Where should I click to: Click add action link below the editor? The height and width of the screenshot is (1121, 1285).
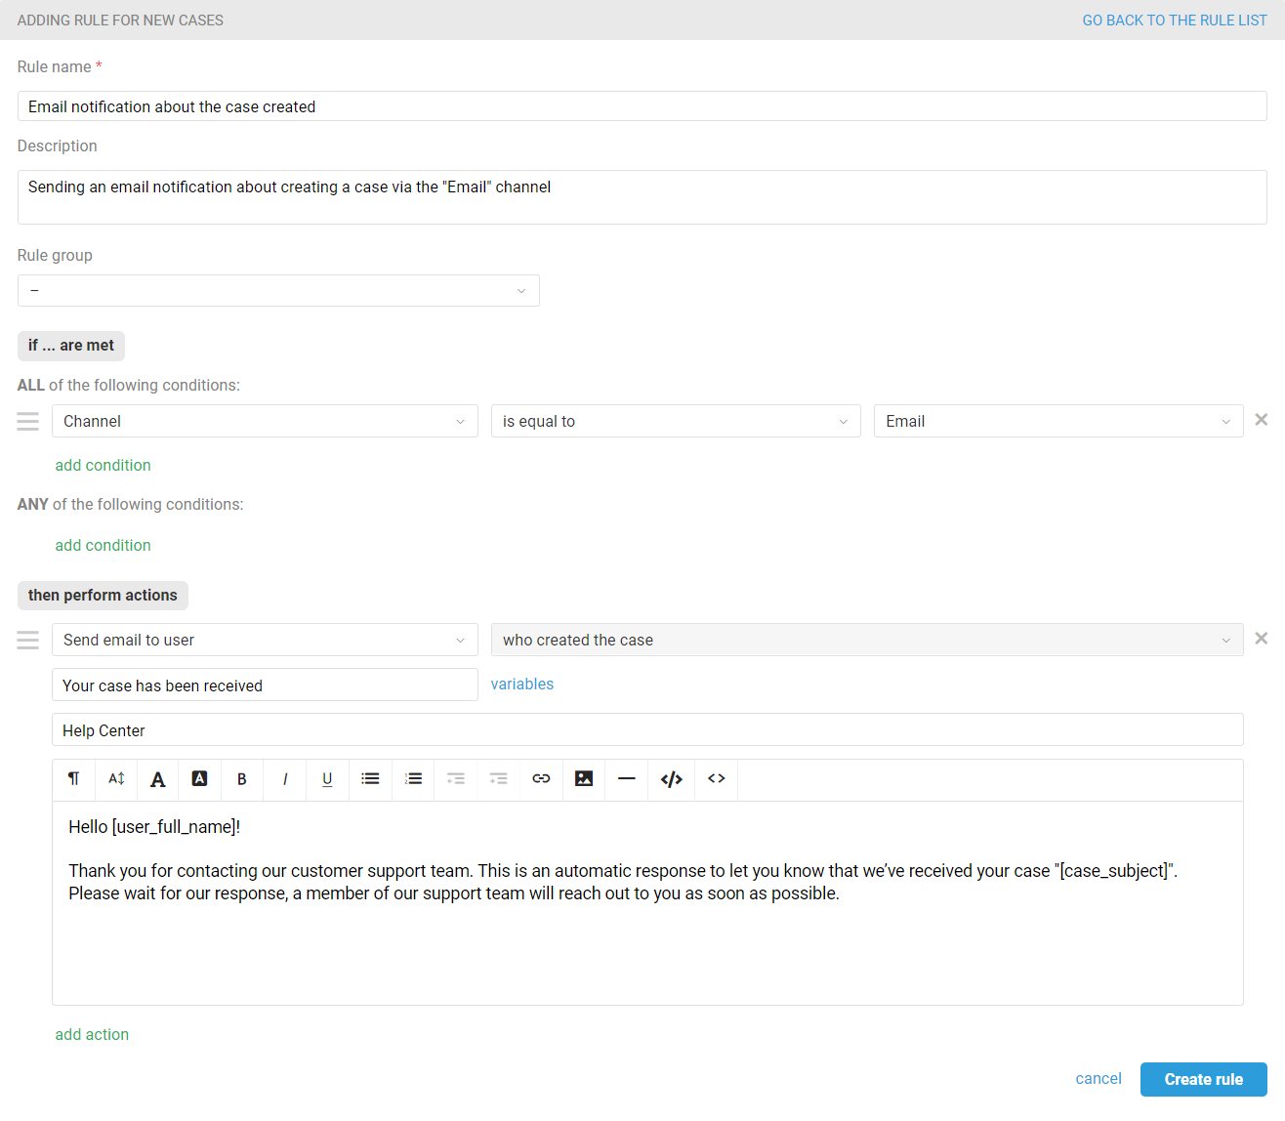[92, 1035]
